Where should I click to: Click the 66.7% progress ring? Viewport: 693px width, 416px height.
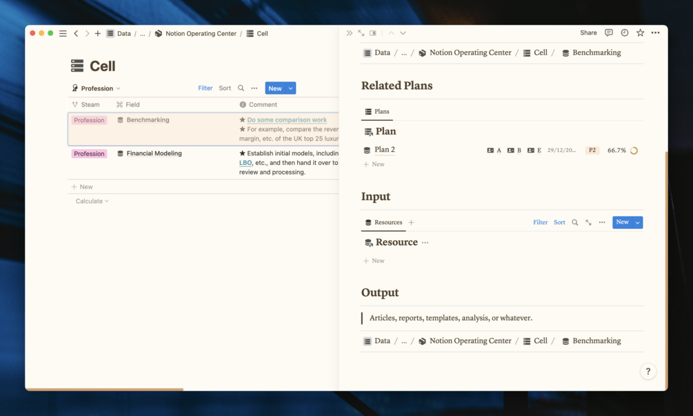point(634,150)
